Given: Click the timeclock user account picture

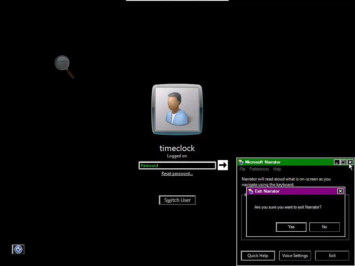Looking at the screenshot, I should point(177,109).
